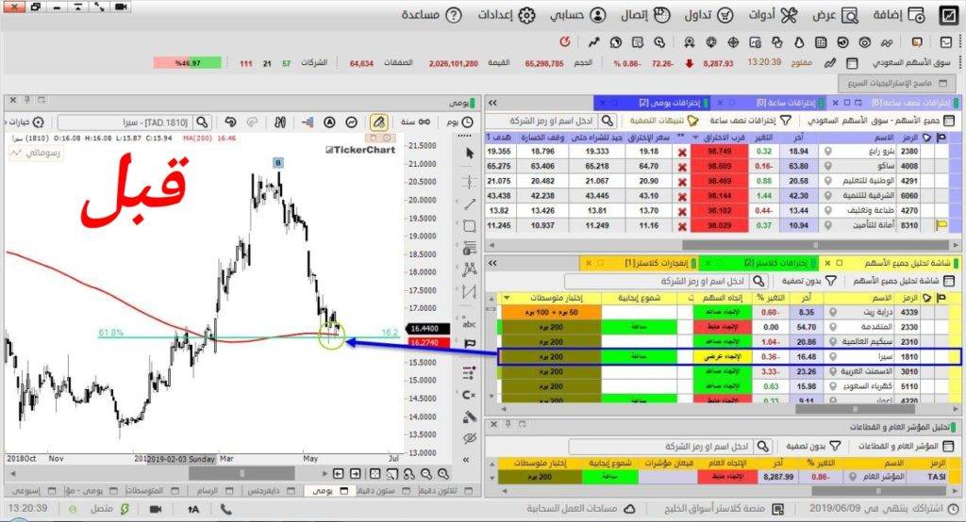Click the circled A auto-scale icon

[x=329, y=122]
